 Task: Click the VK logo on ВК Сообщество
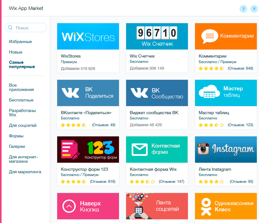click(x=139, y=93)
